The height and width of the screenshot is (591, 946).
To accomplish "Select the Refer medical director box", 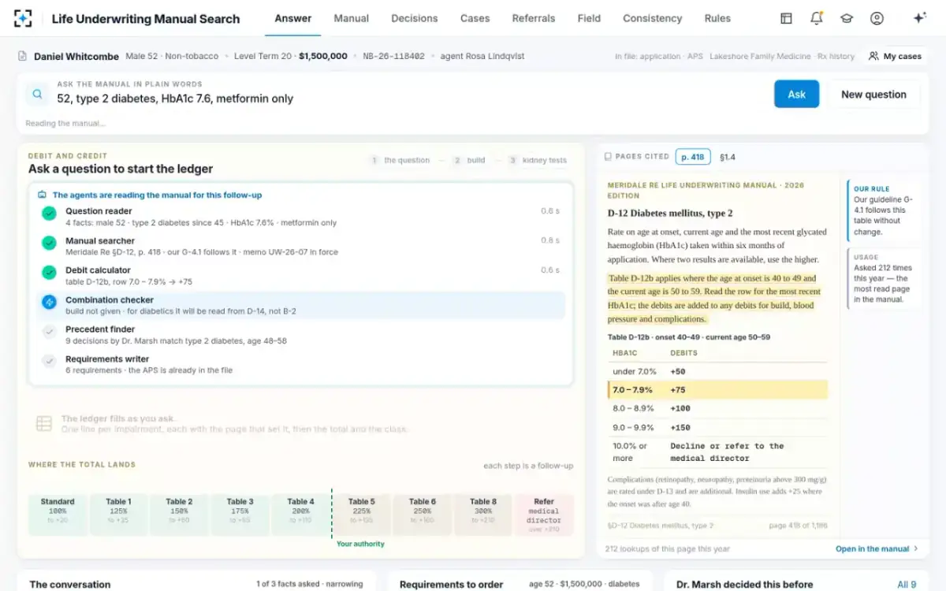I will [544, 515].
